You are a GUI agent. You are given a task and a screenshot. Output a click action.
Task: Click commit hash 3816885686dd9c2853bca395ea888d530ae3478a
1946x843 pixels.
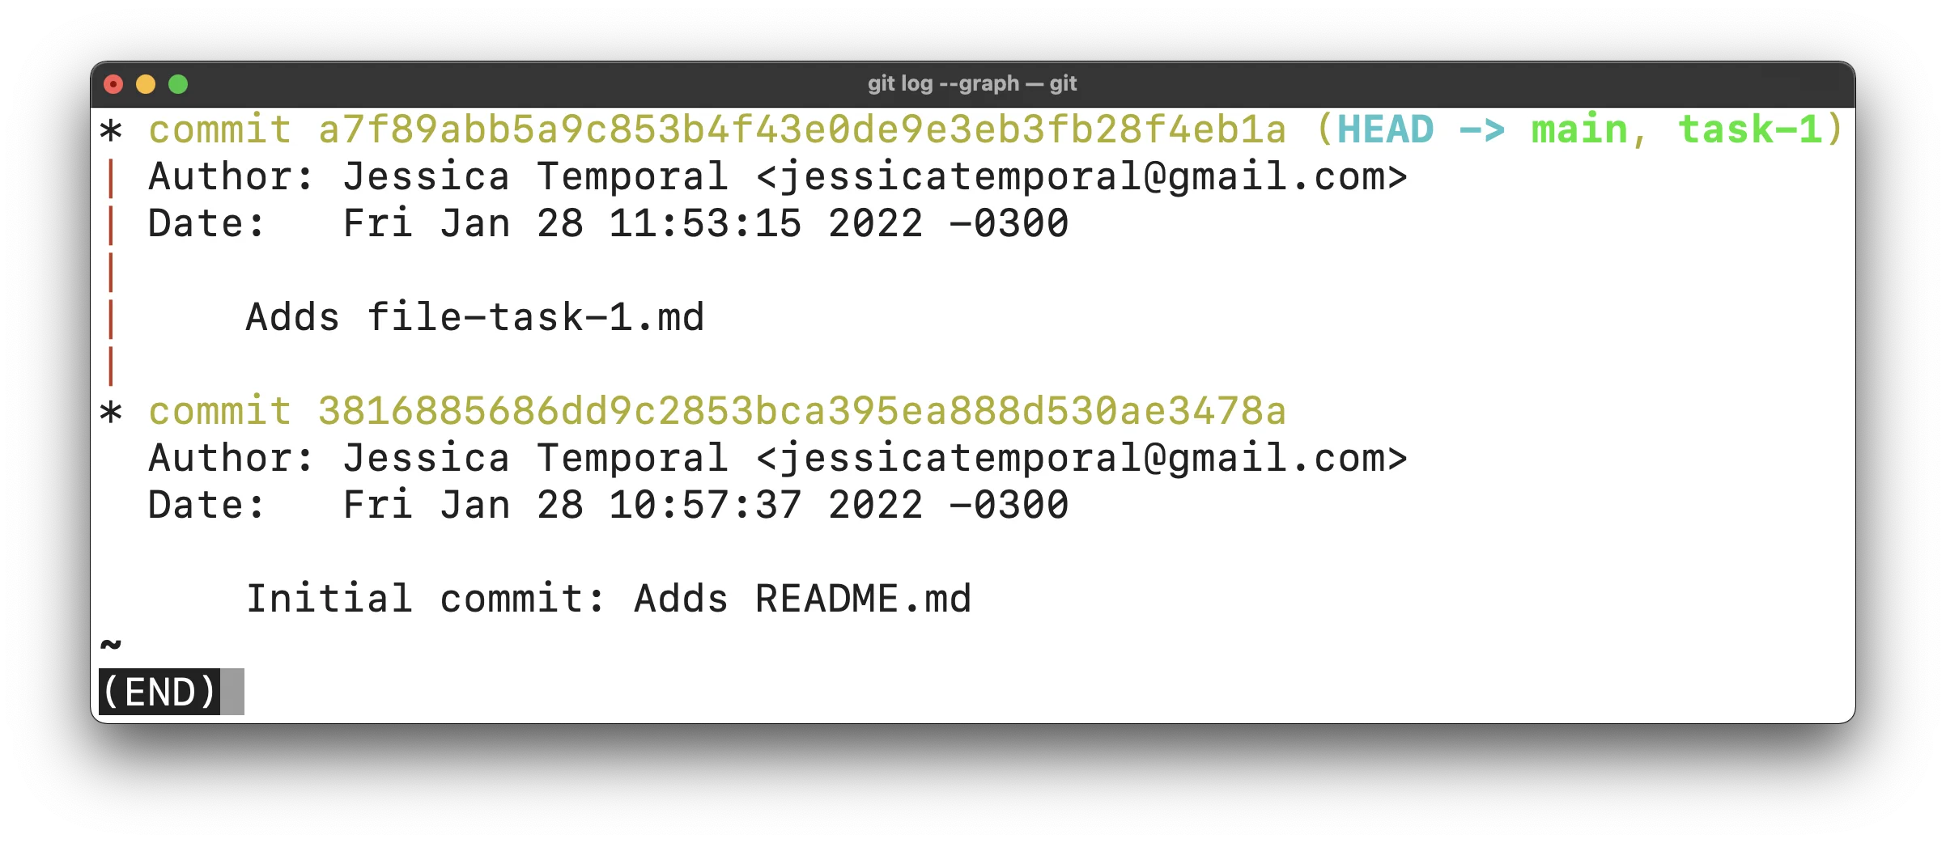802,411
